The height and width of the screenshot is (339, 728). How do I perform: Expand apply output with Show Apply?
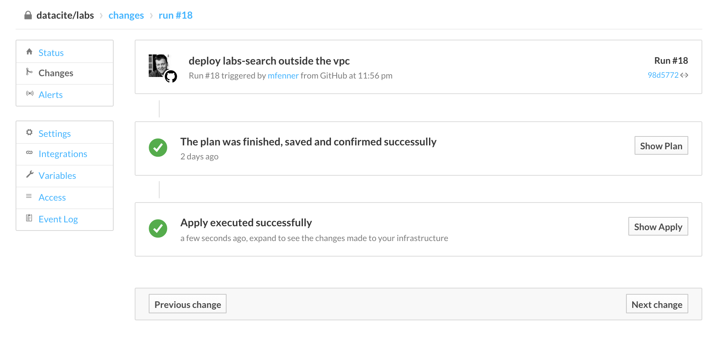tap(658, 227)
